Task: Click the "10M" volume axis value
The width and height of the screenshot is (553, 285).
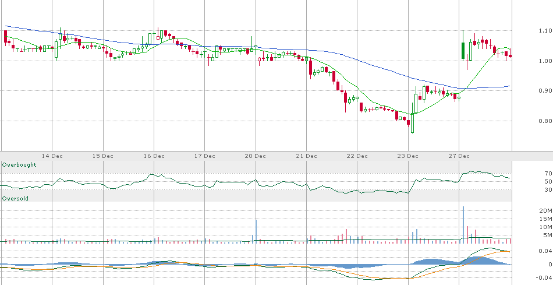Action: [x=547, y=227]
